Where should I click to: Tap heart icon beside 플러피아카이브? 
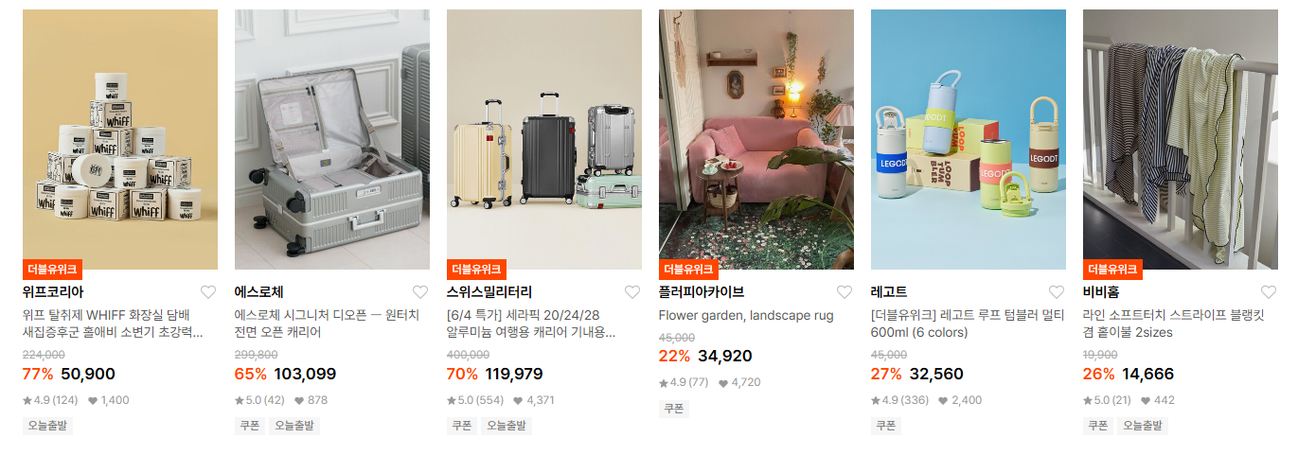[845, 292]
